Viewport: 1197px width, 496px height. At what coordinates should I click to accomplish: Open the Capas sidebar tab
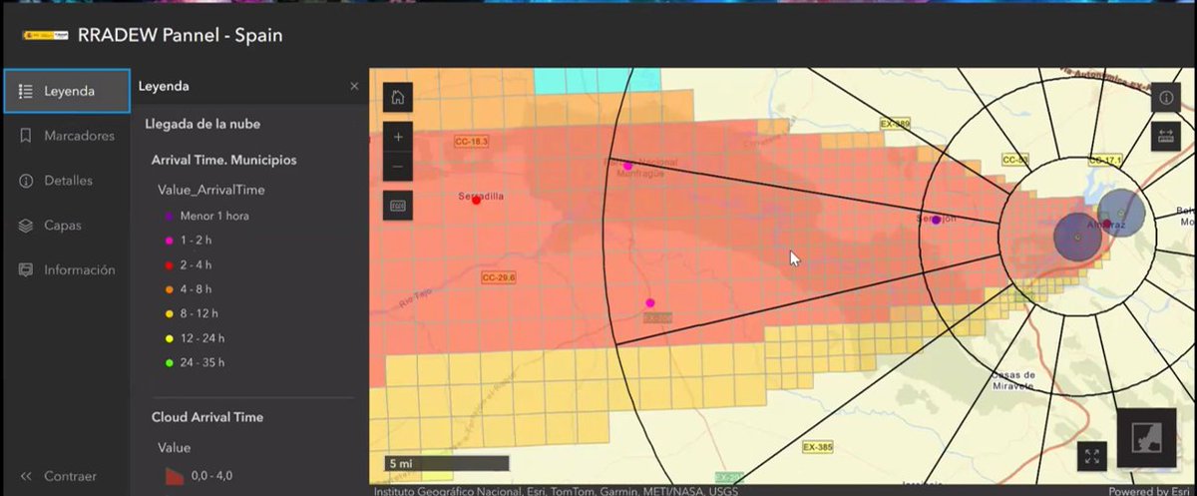pyautogui.click(x=66, y=226)
